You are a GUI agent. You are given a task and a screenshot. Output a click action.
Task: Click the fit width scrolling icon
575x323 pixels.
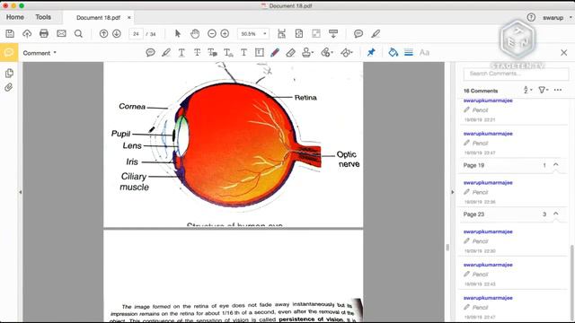click(x=281, y=34)
